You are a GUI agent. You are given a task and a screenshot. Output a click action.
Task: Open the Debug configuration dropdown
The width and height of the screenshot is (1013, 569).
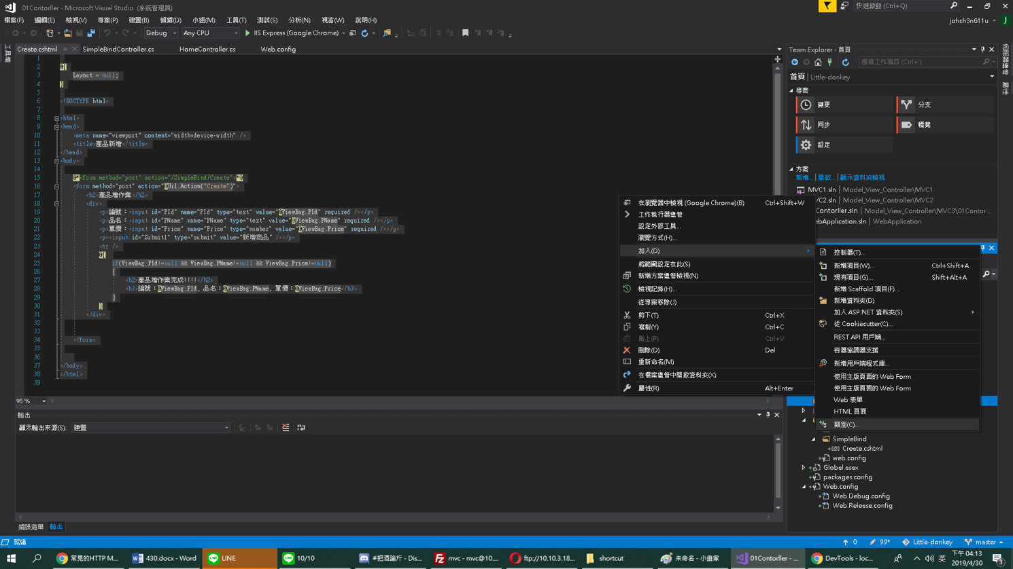tap(160, 33)
